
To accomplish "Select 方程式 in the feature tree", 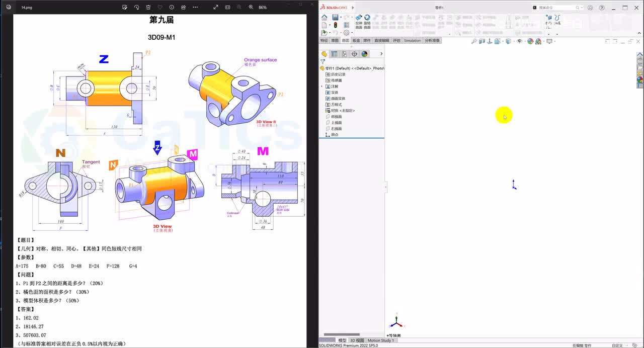I will coord(334,105).
